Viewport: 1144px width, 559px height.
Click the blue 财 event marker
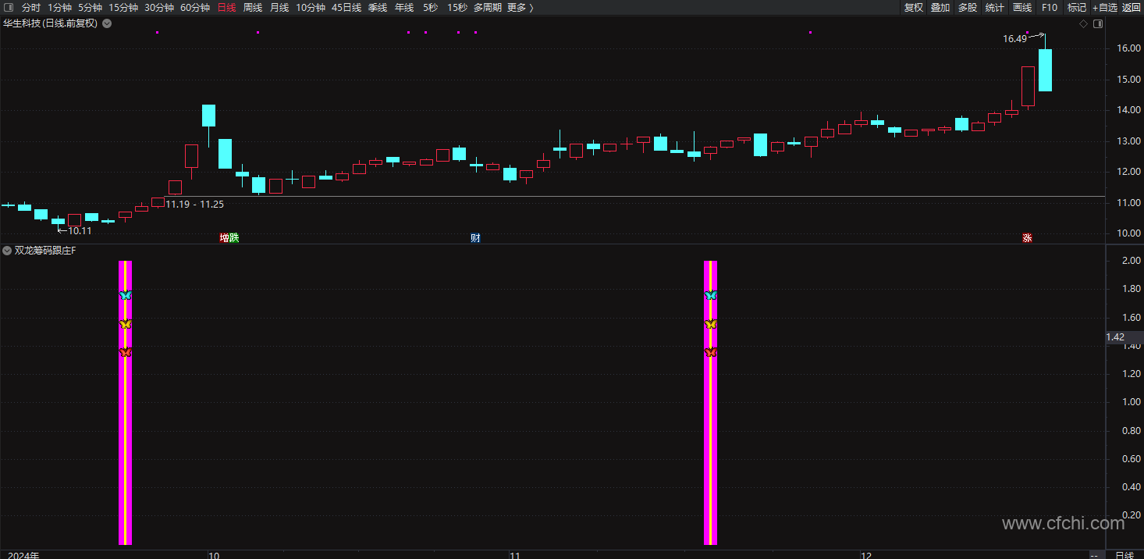[x=475, y=238]
